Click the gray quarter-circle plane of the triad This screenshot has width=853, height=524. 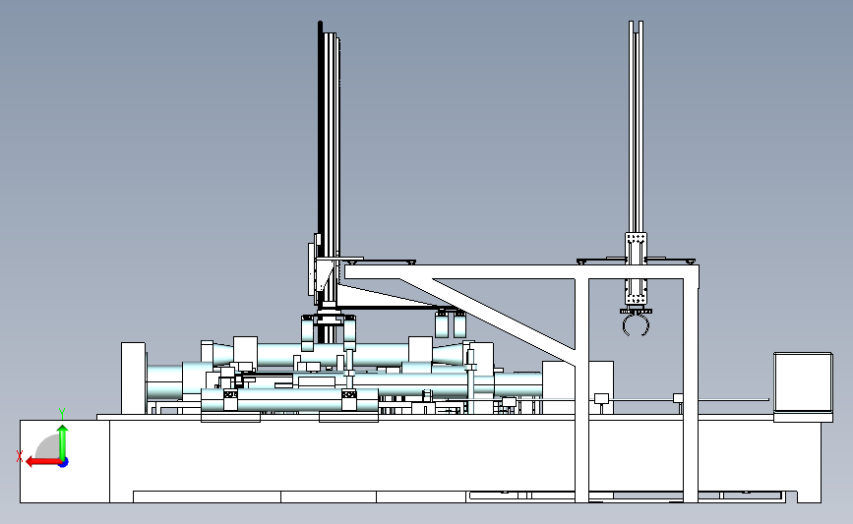click(48, 447)
